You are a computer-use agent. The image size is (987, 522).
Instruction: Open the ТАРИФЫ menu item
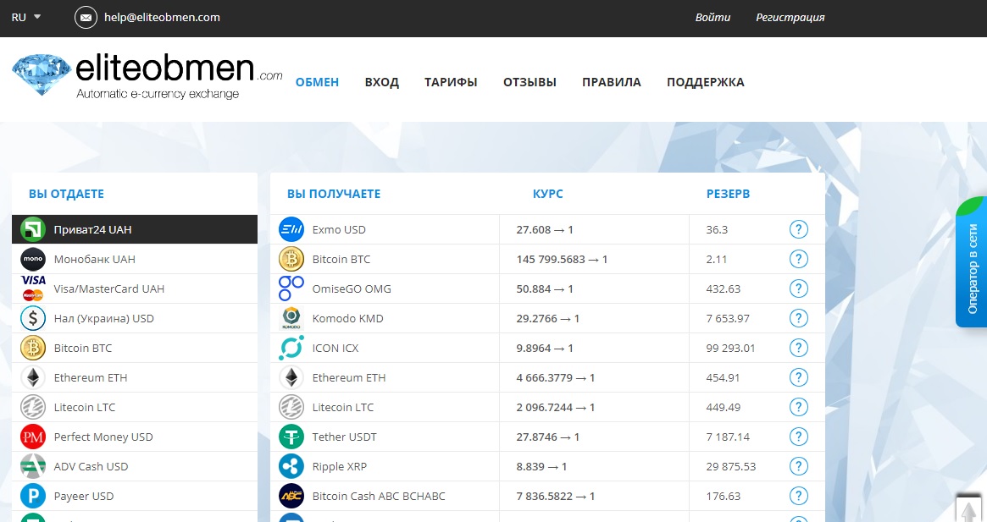coord(451,82)
